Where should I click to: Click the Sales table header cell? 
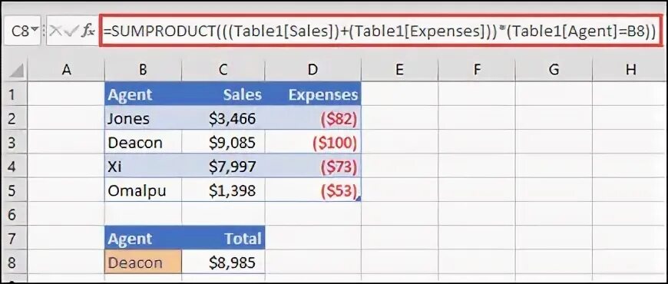[x=223, y=94]
